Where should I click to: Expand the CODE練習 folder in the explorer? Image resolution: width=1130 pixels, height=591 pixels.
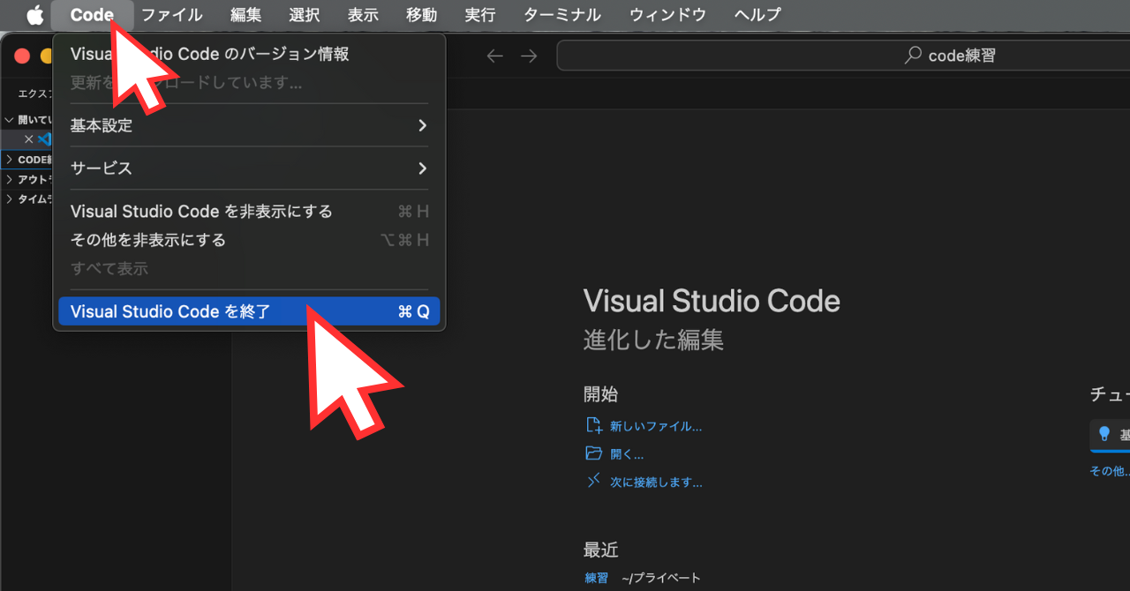[10, 160]
